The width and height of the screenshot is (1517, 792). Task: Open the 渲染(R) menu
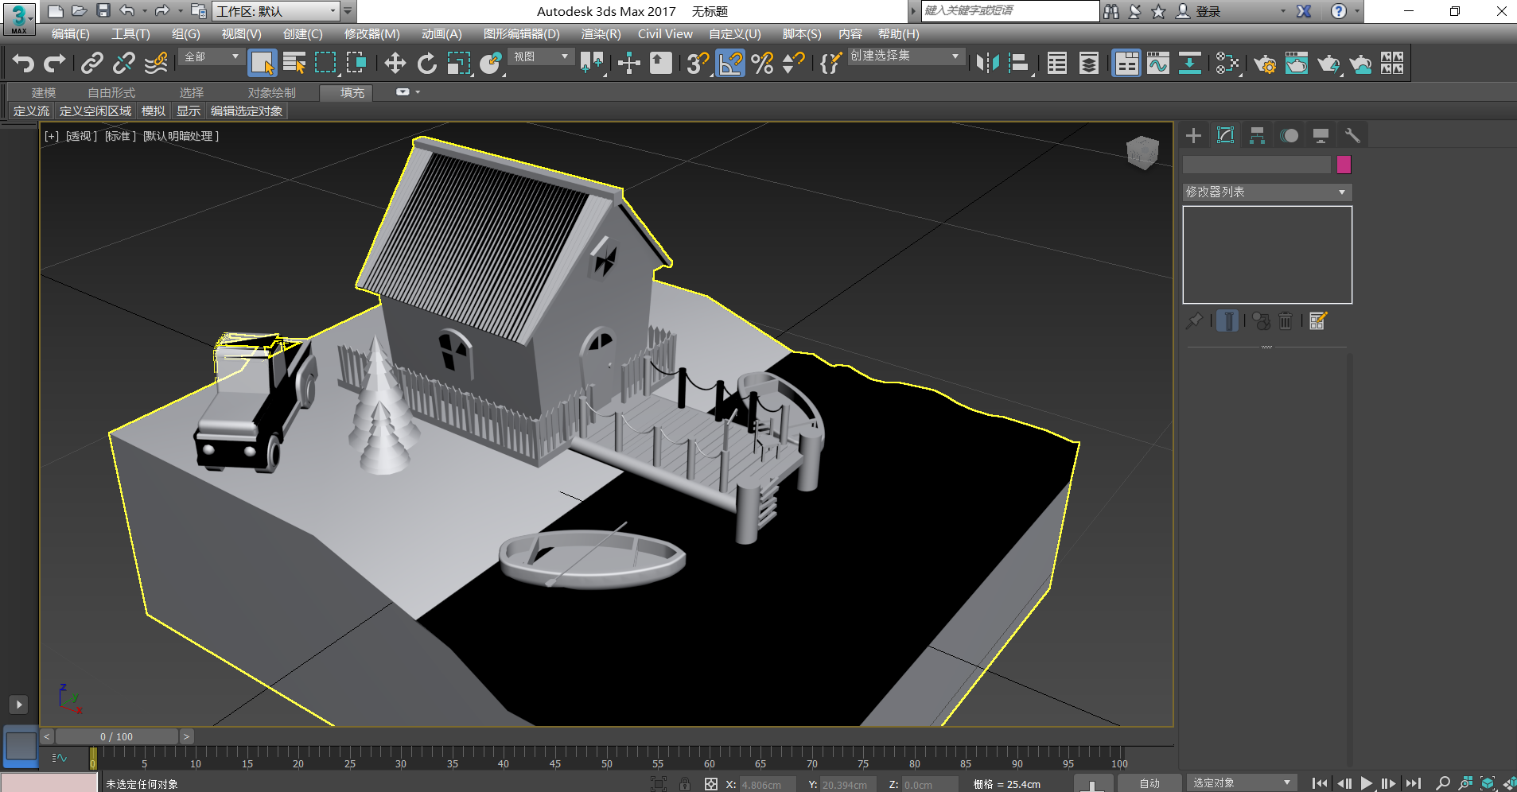click(x=601, y=33)
